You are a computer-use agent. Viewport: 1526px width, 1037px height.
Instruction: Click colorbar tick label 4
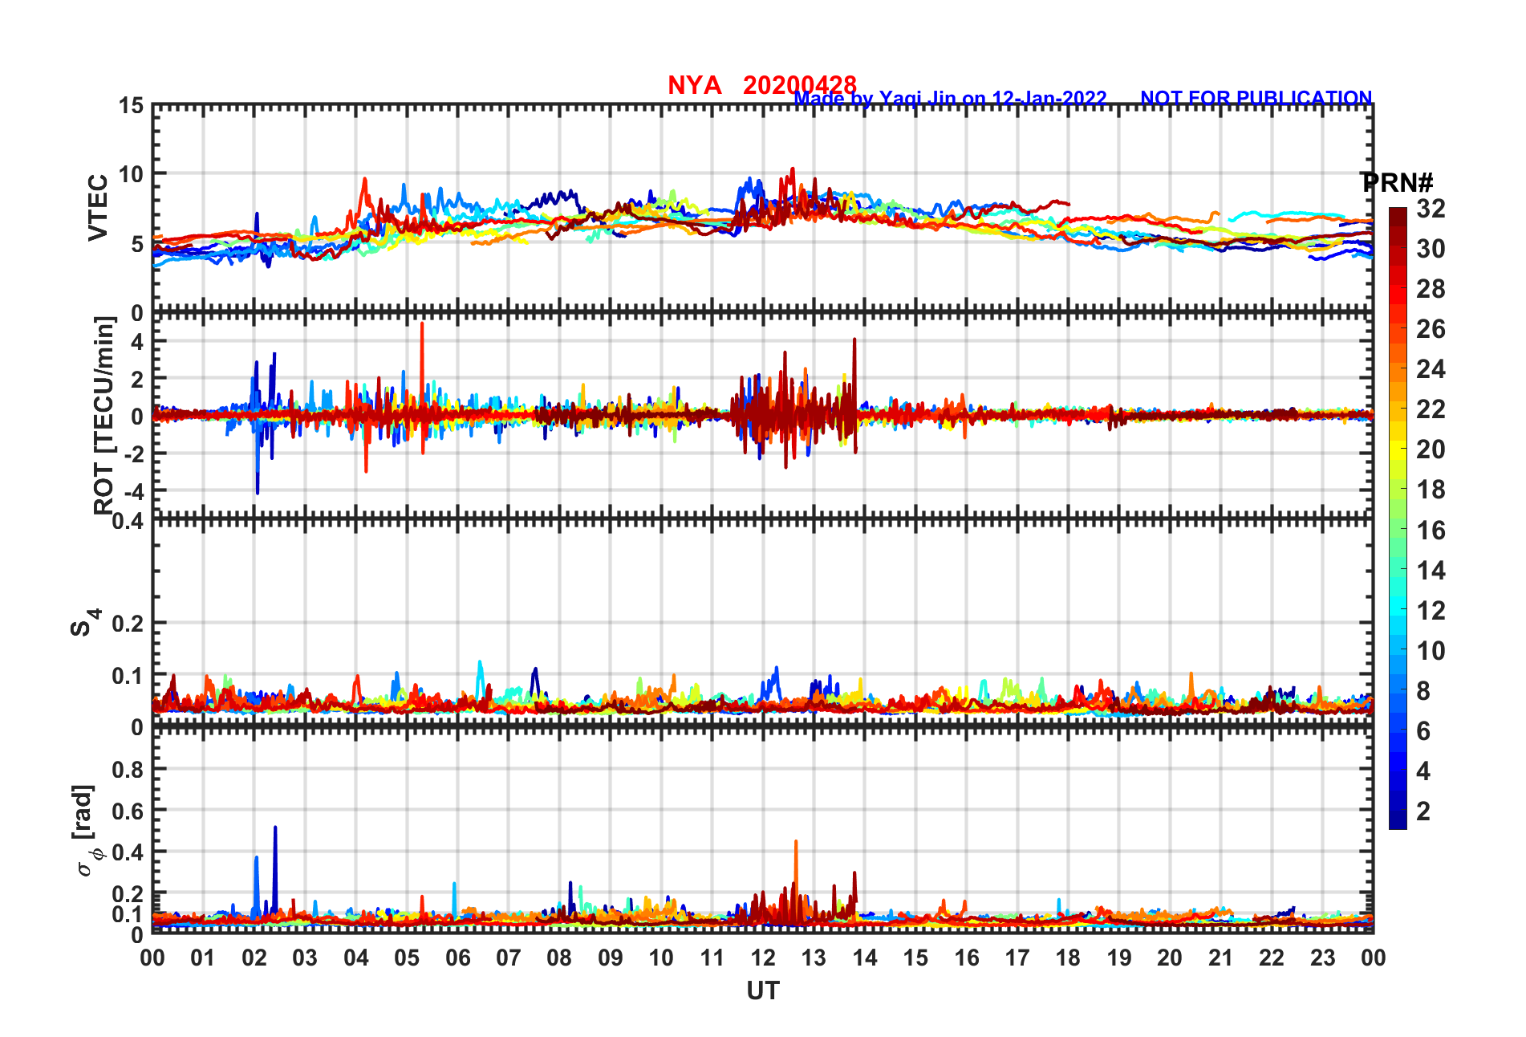click(1423, 771)
